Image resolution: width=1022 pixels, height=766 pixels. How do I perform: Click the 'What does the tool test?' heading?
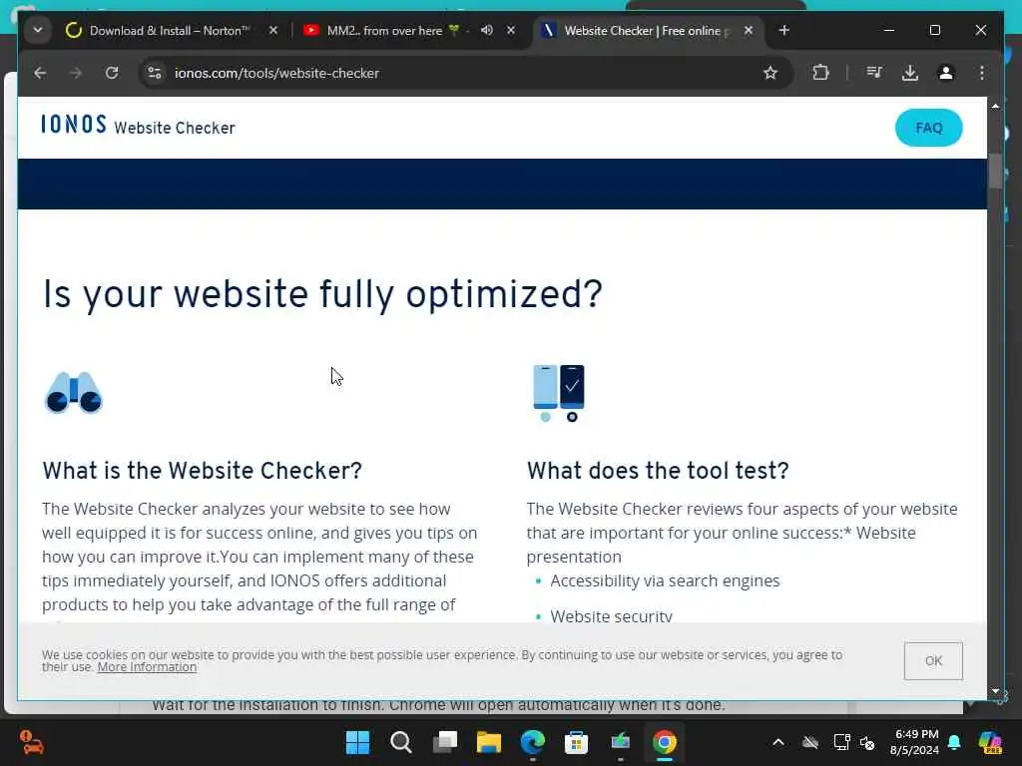coord(658,471)
